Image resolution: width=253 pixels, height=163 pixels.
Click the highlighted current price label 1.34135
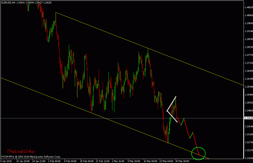249,118
